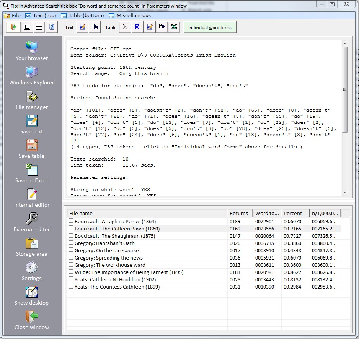This screenshot has width=359, height=339.
Task: Check the Wilde: Importance of Being Earnest box
Action: coord(71,272)
